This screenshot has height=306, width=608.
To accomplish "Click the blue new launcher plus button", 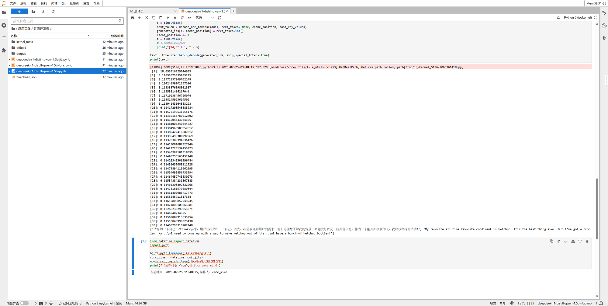I will [x=19, y=12].
